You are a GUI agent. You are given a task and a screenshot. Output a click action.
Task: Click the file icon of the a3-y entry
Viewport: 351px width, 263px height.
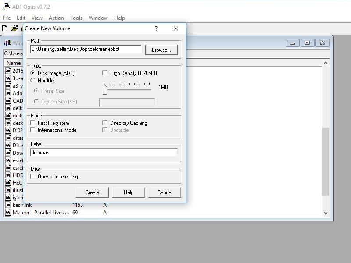click(x=8, y=86)
